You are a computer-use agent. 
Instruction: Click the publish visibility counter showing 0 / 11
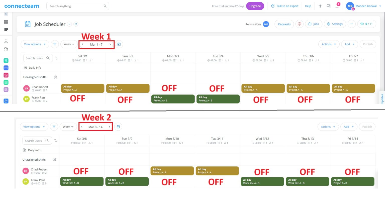pyautogui.click(x=367, y=24)
